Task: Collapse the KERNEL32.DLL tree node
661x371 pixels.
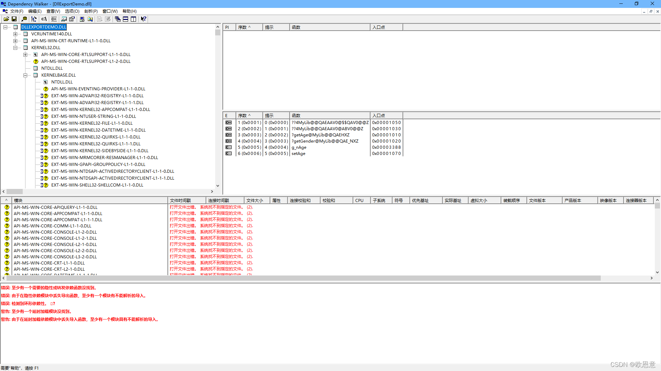Action: point(15,48)
